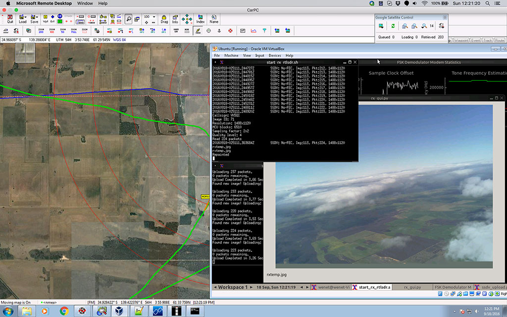Click zoom-out magnifier in Google Satellite Control
507x317 pixels.
(x=414, y=26)
